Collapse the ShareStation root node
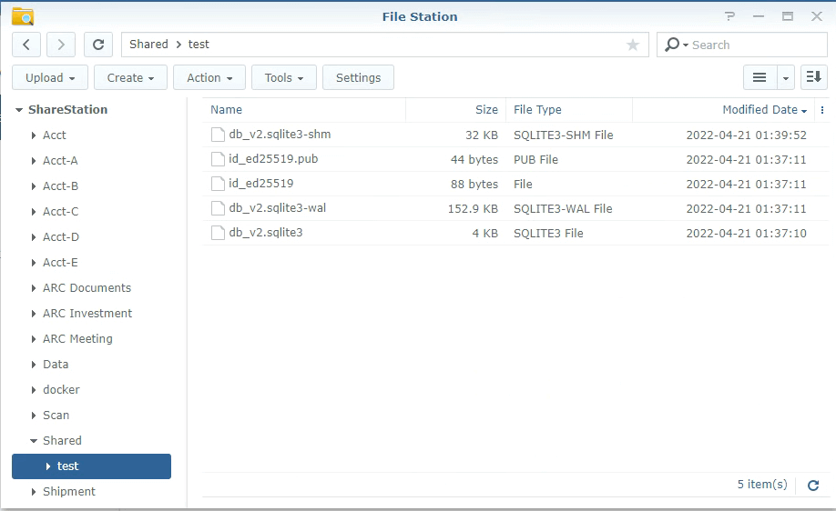This screenshot has height=511, width=836. click(19, 110)
